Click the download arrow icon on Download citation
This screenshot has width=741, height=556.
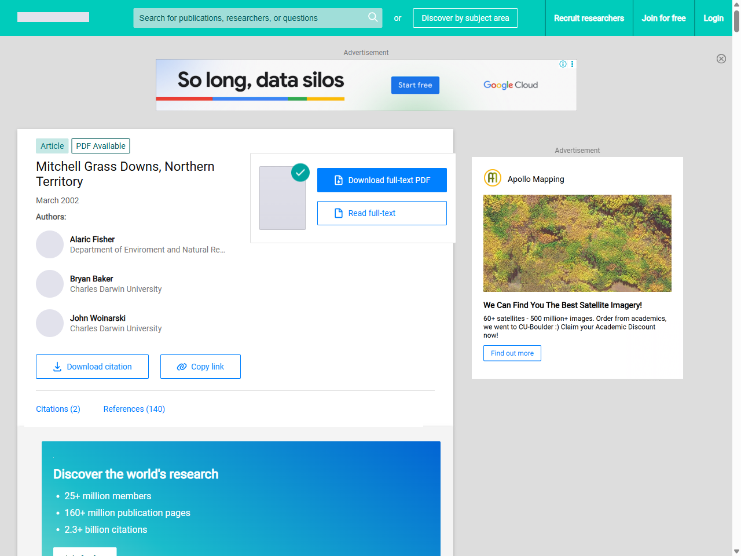[57, 367]
